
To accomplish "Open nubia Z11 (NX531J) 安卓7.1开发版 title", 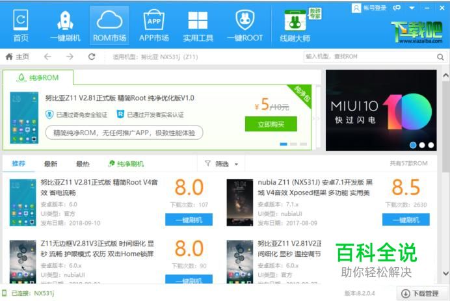I will [x=315, y=187].
